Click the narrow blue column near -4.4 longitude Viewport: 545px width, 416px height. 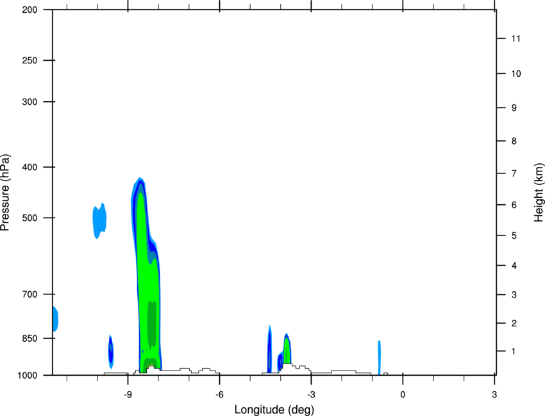coord(269,349)
